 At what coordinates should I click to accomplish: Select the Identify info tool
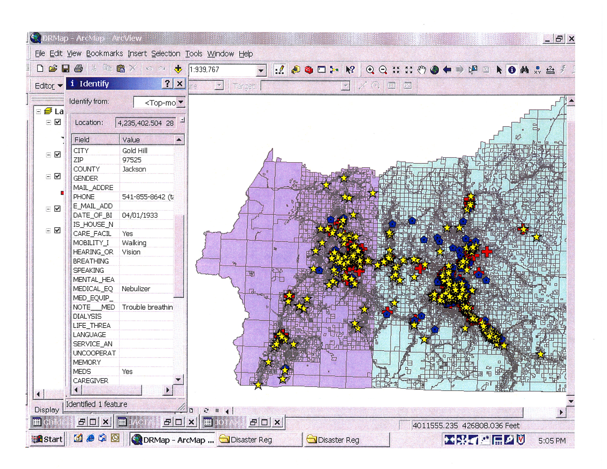point(512,70)
